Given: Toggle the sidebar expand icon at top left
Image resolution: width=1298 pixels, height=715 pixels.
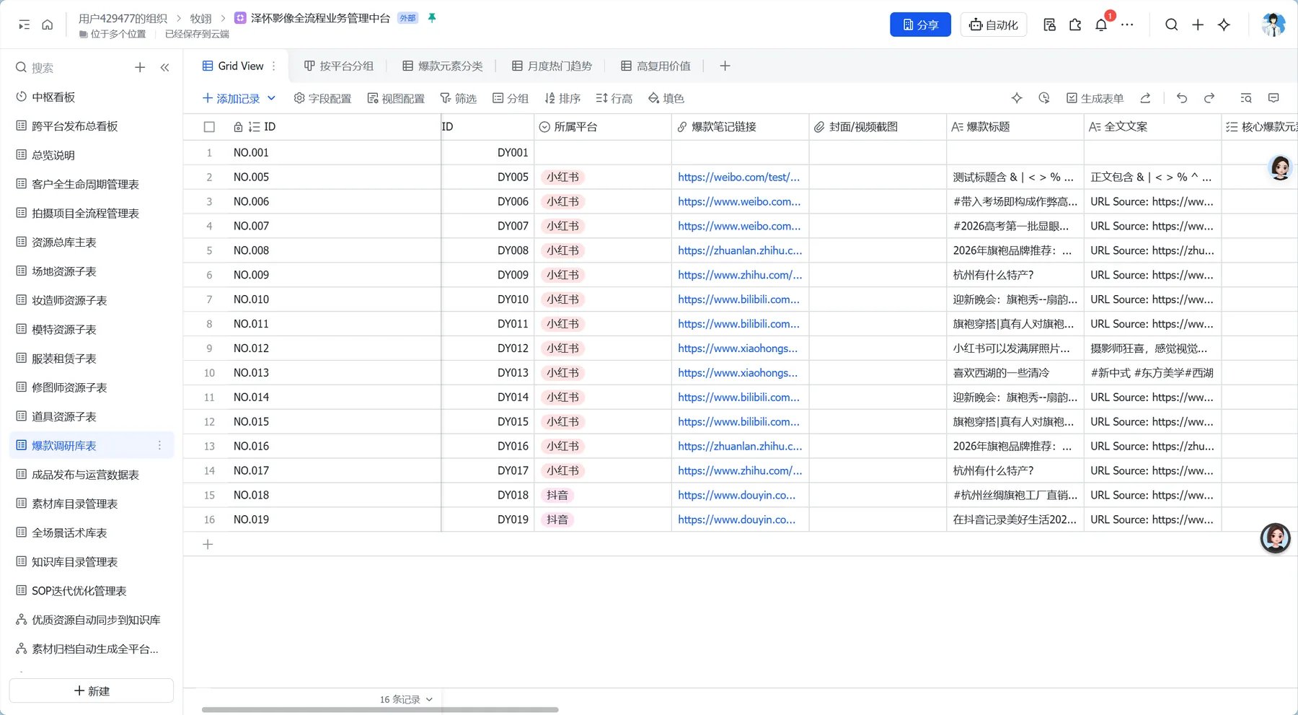Looking at the screenshot, I should 24,25.
